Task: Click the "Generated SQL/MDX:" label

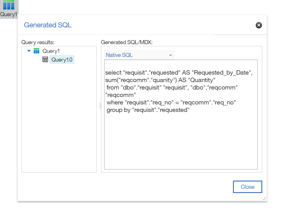Action: click(x=126, y=42)
